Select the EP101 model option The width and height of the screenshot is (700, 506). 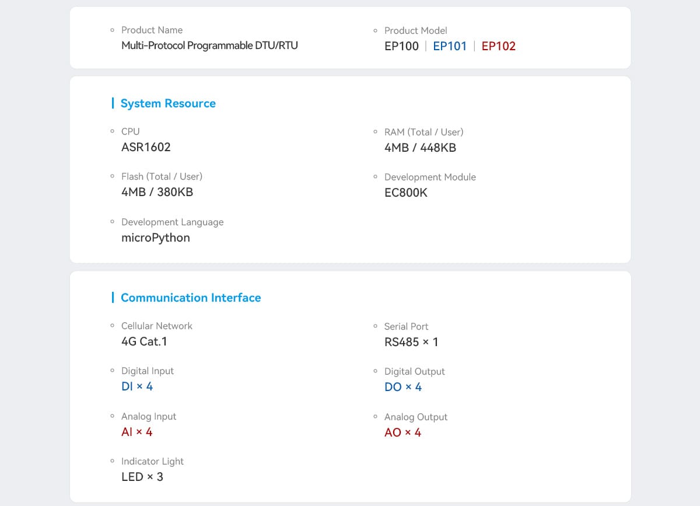[450, 46]
